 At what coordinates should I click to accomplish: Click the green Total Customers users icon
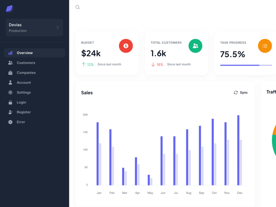coord(195,46)
